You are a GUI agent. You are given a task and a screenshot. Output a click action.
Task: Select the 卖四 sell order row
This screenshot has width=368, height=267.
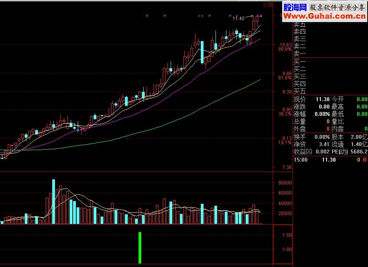pyautogui.click(x=330, y=31)
